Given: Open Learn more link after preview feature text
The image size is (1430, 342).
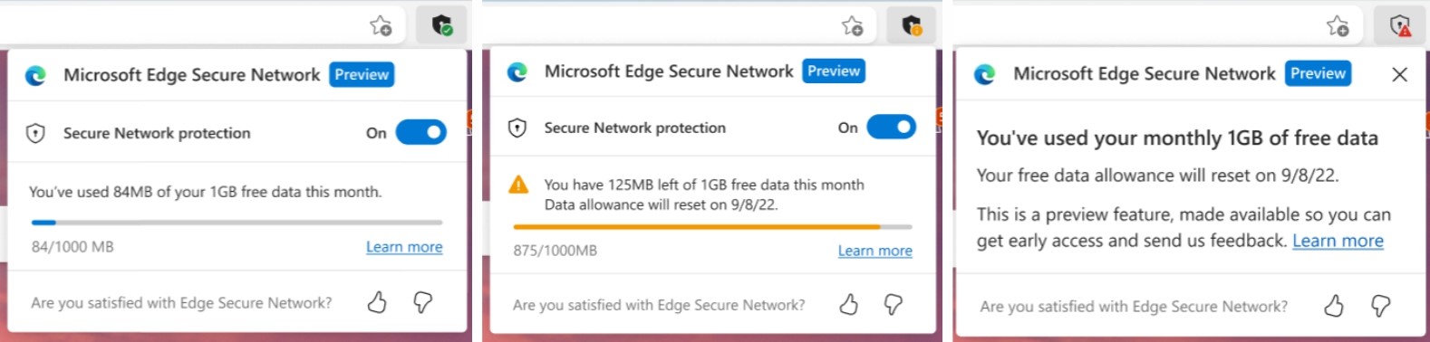Looking at the screenshot, I should point(1338,241).
